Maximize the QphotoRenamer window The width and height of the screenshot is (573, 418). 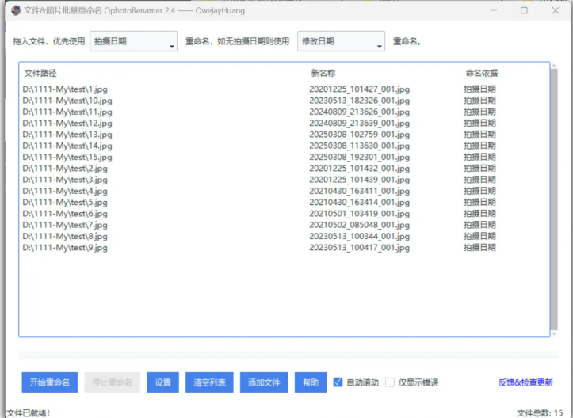click(524, 11)
